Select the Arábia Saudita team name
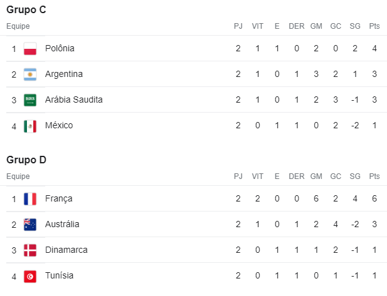 pos(73,100)
